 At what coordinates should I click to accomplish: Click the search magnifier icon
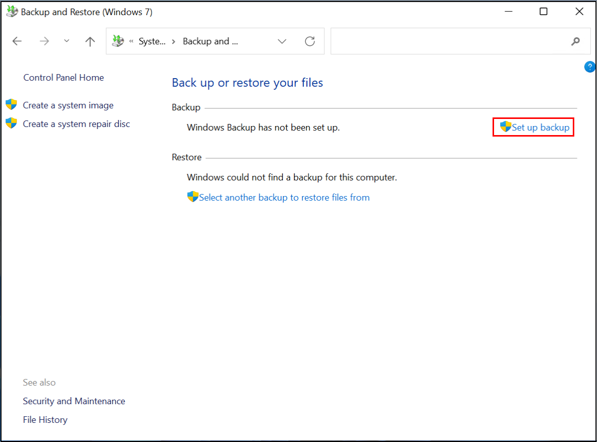tap(576, 41)
